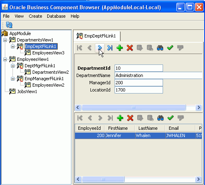
Task: Collapse the EmployeesView1 tree node
Action: click(5, 59)
